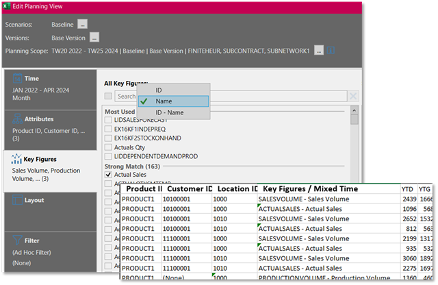Click the Most Used group header
Screen dimensions: 438x285
[x=120, y=112]
